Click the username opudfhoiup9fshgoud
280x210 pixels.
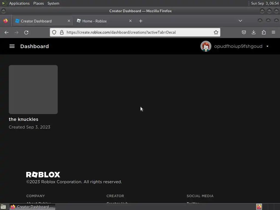[238, 46]
